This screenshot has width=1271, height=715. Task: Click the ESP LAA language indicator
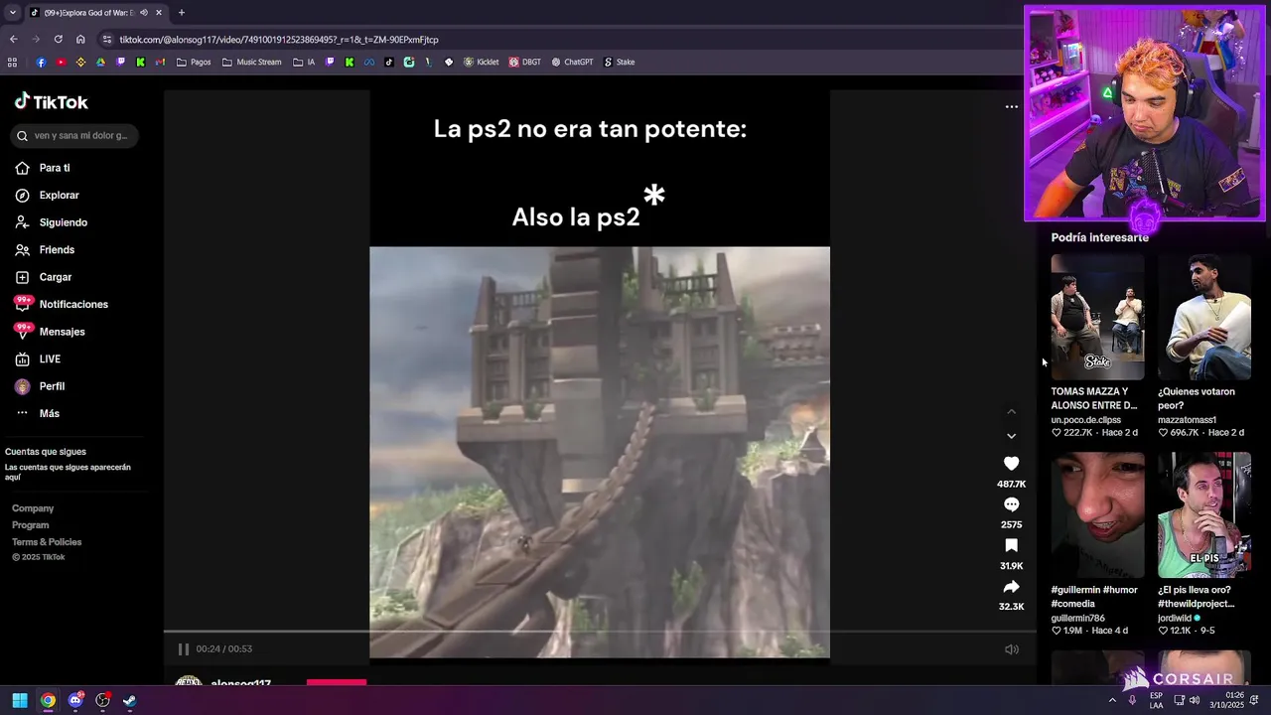point(1157,700)
